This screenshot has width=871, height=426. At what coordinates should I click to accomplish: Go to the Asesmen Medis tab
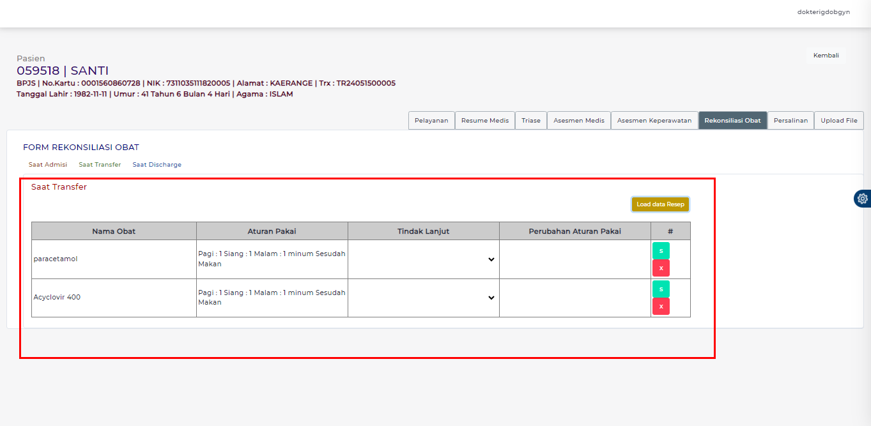tap(579, 121)
